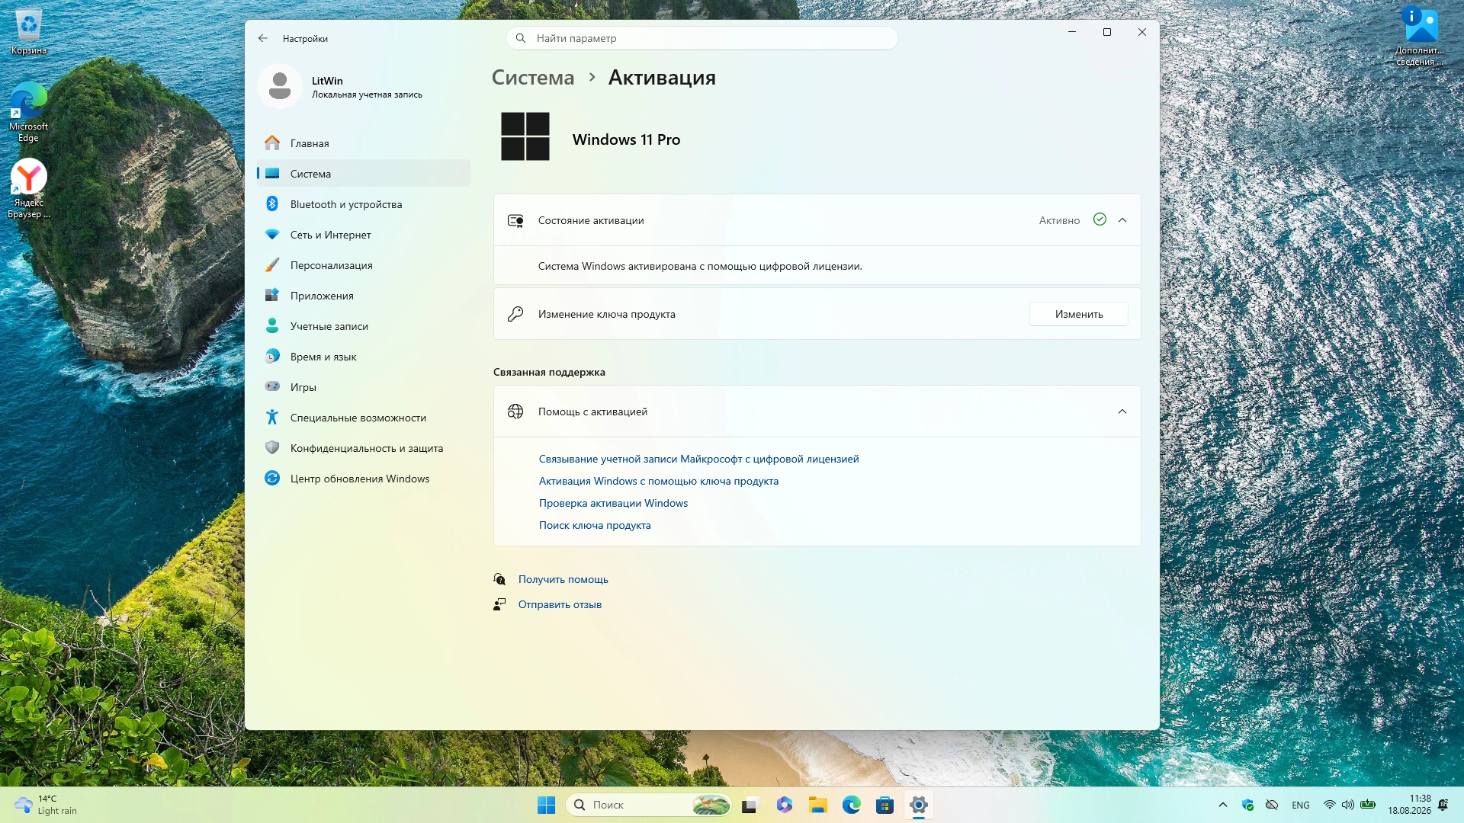Click the taskbar Поиск search box
This screenshot has width=1464, height=823.
pyautogui.click(x=649, y=805)
